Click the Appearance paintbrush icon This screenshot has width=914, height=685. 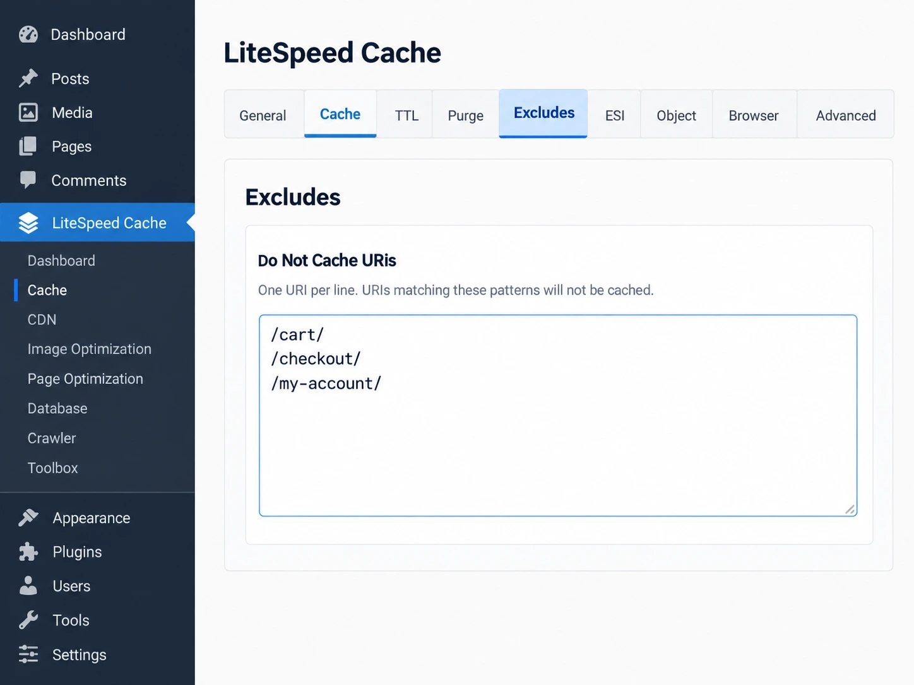tap(28, 517)
